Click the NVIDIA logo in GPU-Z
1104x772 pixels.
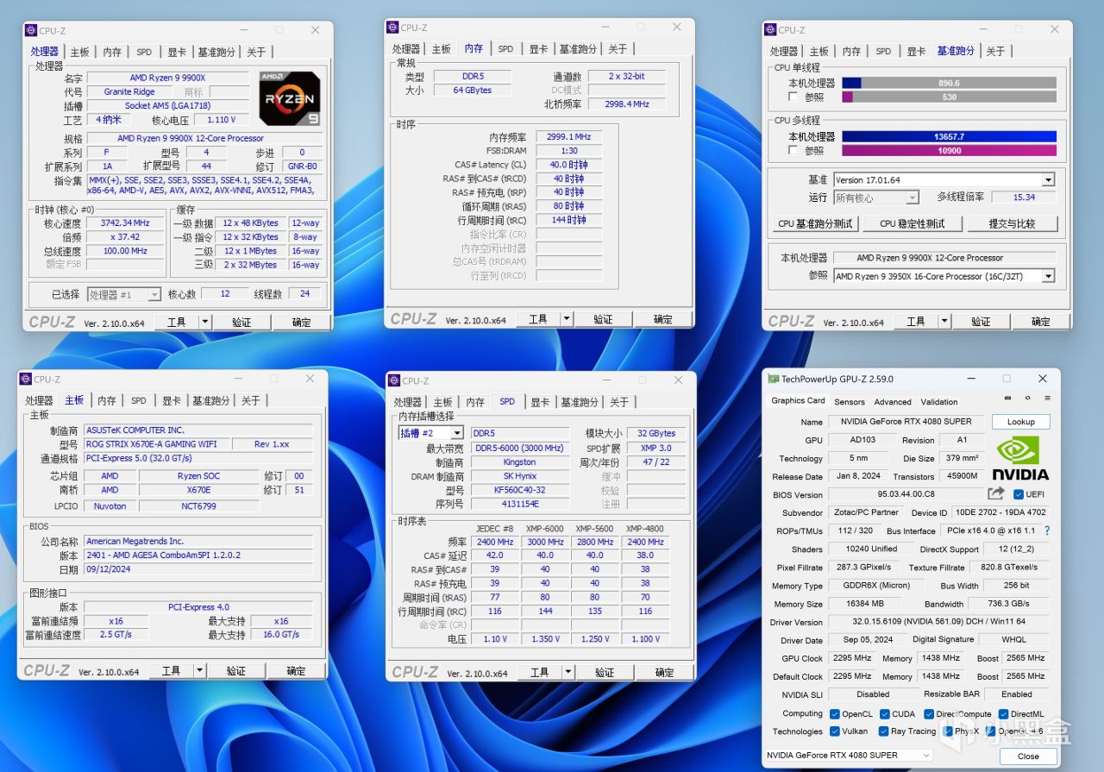1019,457
